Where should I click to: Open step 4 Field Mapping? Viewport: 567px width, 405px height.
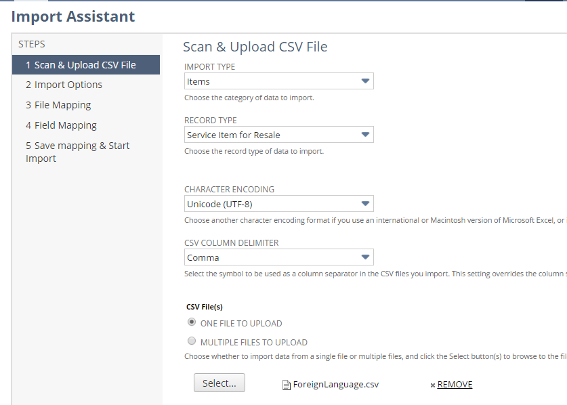tap(61, 125)
